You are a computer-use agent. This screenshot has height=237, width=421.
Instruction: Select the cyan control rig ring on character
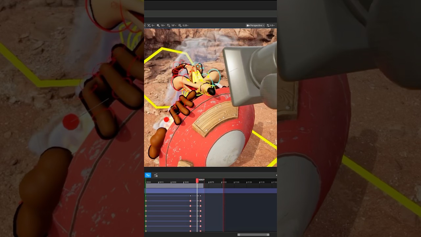pos(214,76)
